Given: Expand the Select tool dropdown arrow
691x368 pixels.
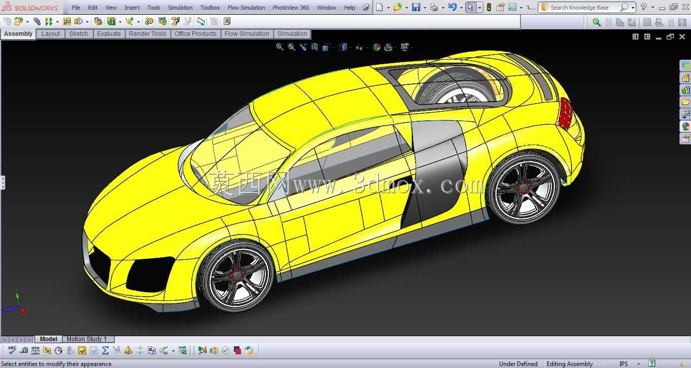Looking at the screenshot, I should point(479,8).
